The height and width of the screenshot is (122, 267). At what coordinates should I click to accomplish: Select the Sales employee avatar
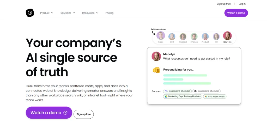point(161,35)
